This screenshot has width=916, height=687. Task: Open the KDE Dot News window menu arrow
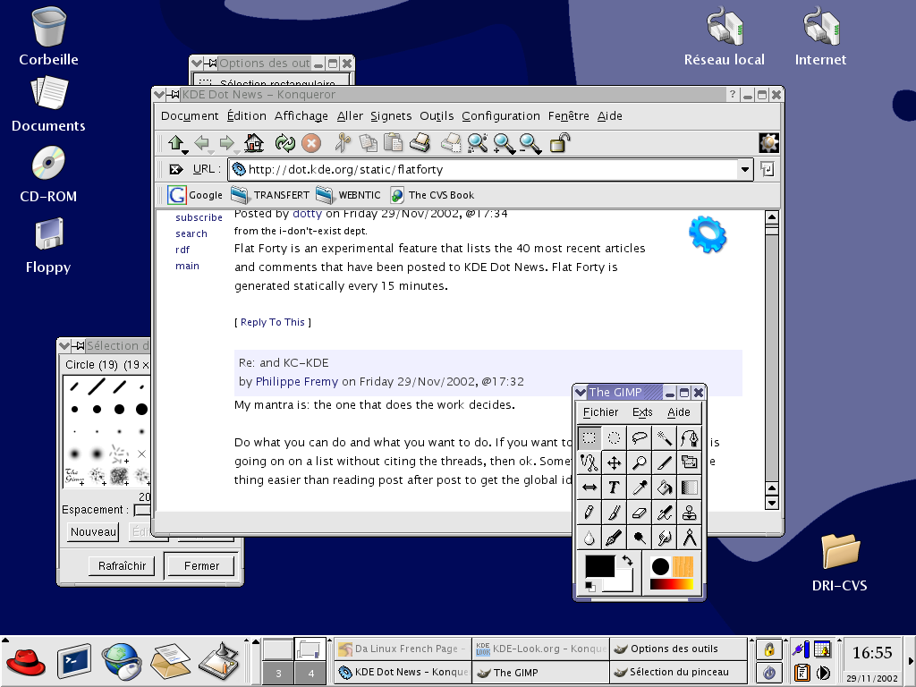coord(159,94)
